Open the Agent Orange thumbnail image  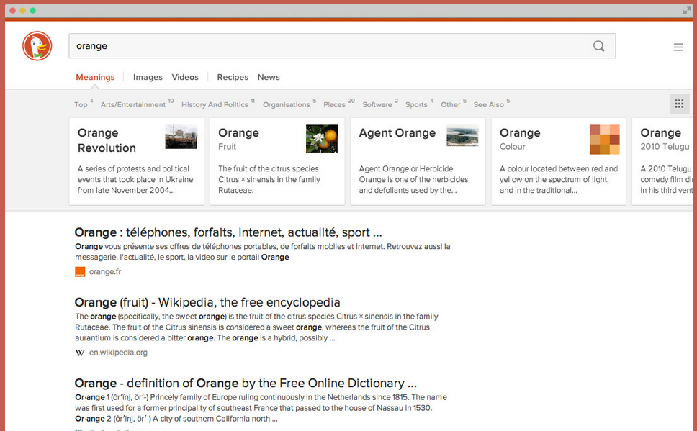462,135
